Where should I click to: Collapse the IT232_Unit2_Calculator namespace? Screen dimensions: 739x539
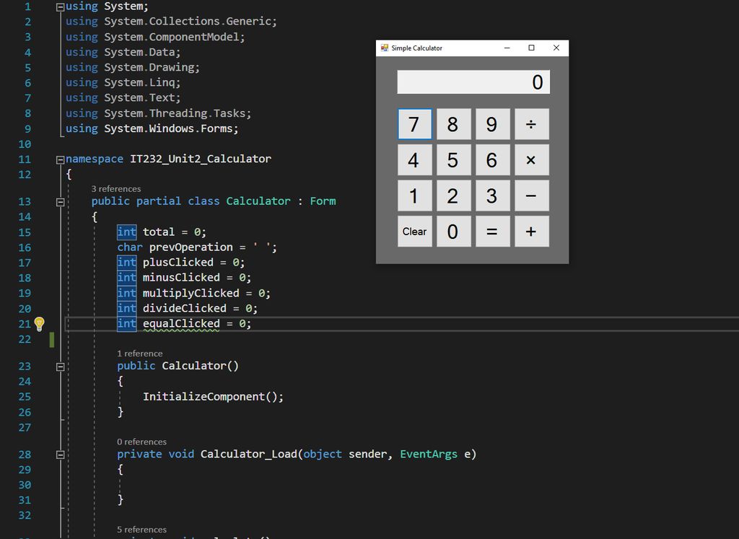[x=59, y=159]
